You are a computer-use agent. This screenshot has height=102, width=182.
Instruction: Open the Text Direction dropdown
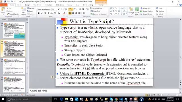point(97,8)
